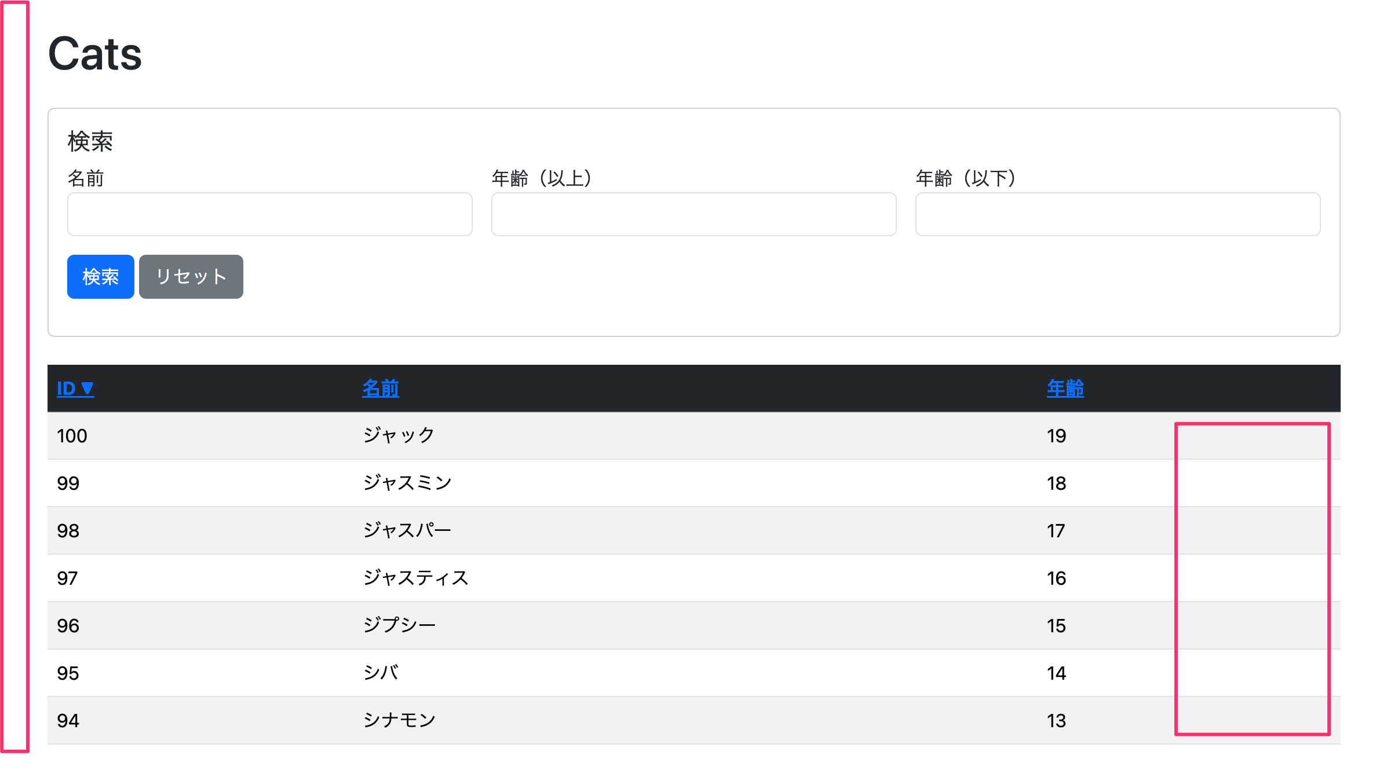Screen dimensions: 1387x777
Task: Focus the 名前 name input field
Action: click(269, 214)
